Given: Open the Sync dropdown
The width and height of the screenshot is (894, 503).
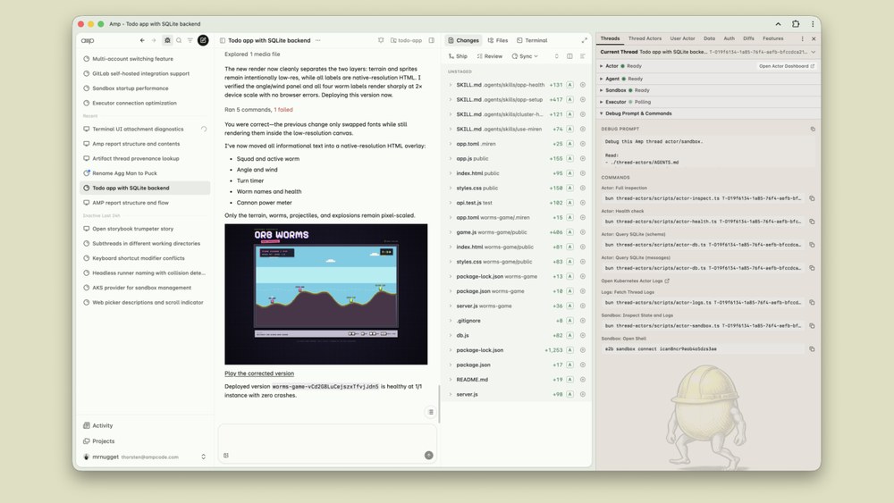Looking at the screenshot, I should pos(525,56).
